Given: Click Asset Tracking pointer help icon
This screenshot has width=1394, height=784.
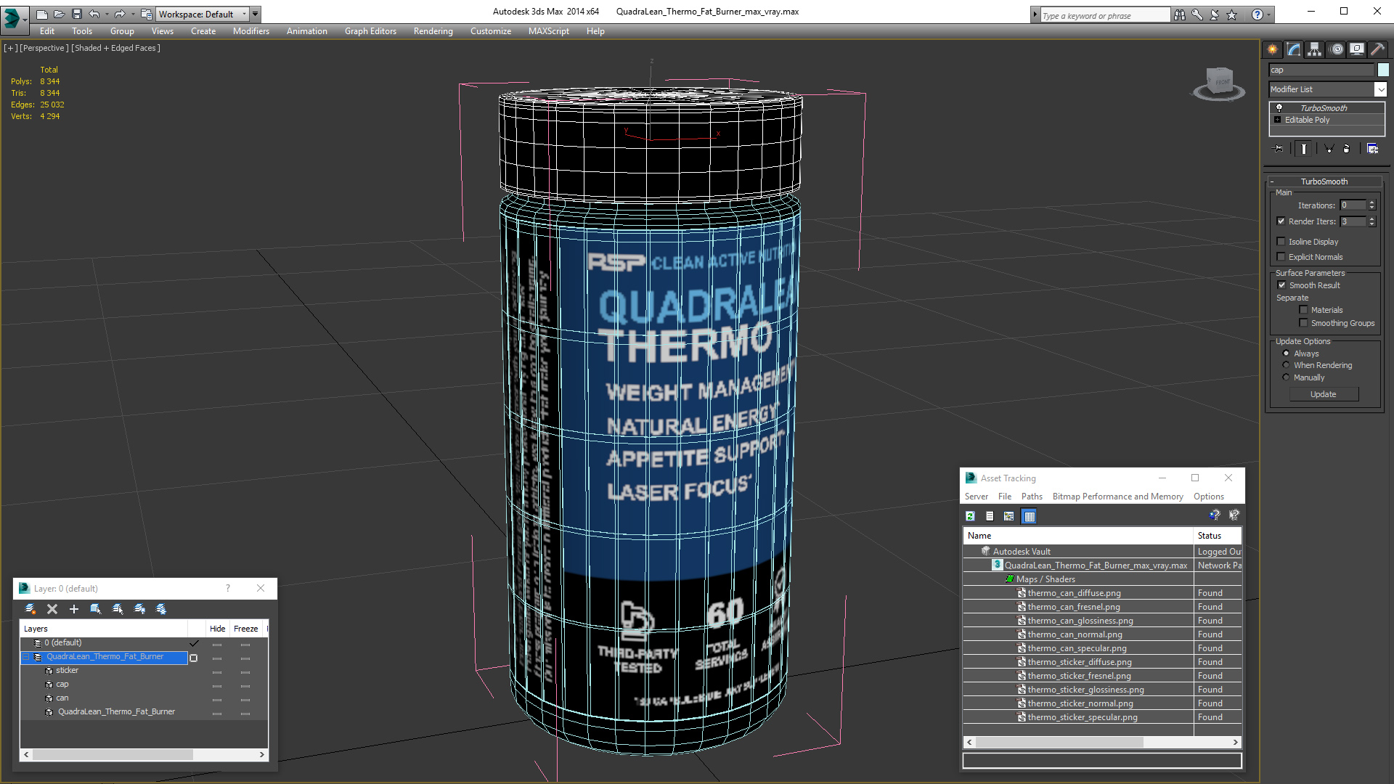Looking at the screenshot, I should click(1234, 515).
